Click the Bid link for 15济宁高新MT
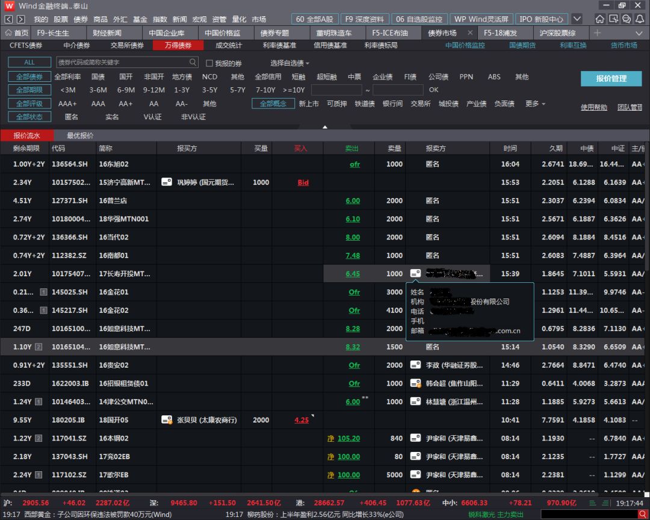The width and height of the screenshot is (650, 520). click(x=303, y=182)
